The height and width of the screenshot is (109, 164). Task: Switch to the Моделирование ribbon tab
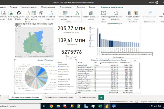(x=29, y=7)
